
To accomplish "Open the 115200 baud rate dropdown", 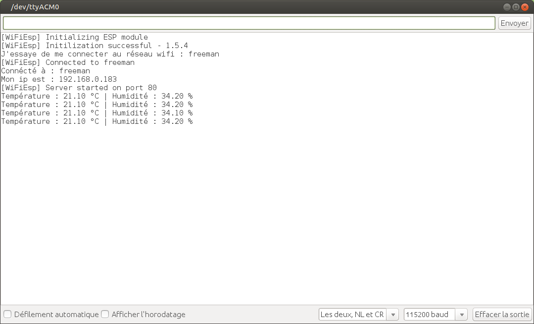I will point(429,315).
